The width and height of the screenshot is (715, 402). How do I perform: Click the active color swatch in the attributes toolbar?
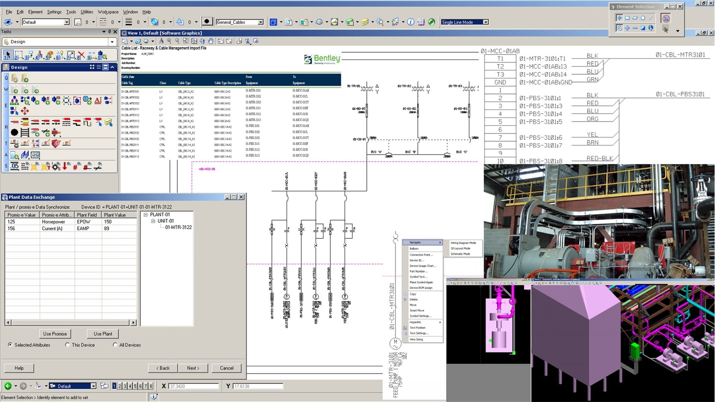point(207,21)
